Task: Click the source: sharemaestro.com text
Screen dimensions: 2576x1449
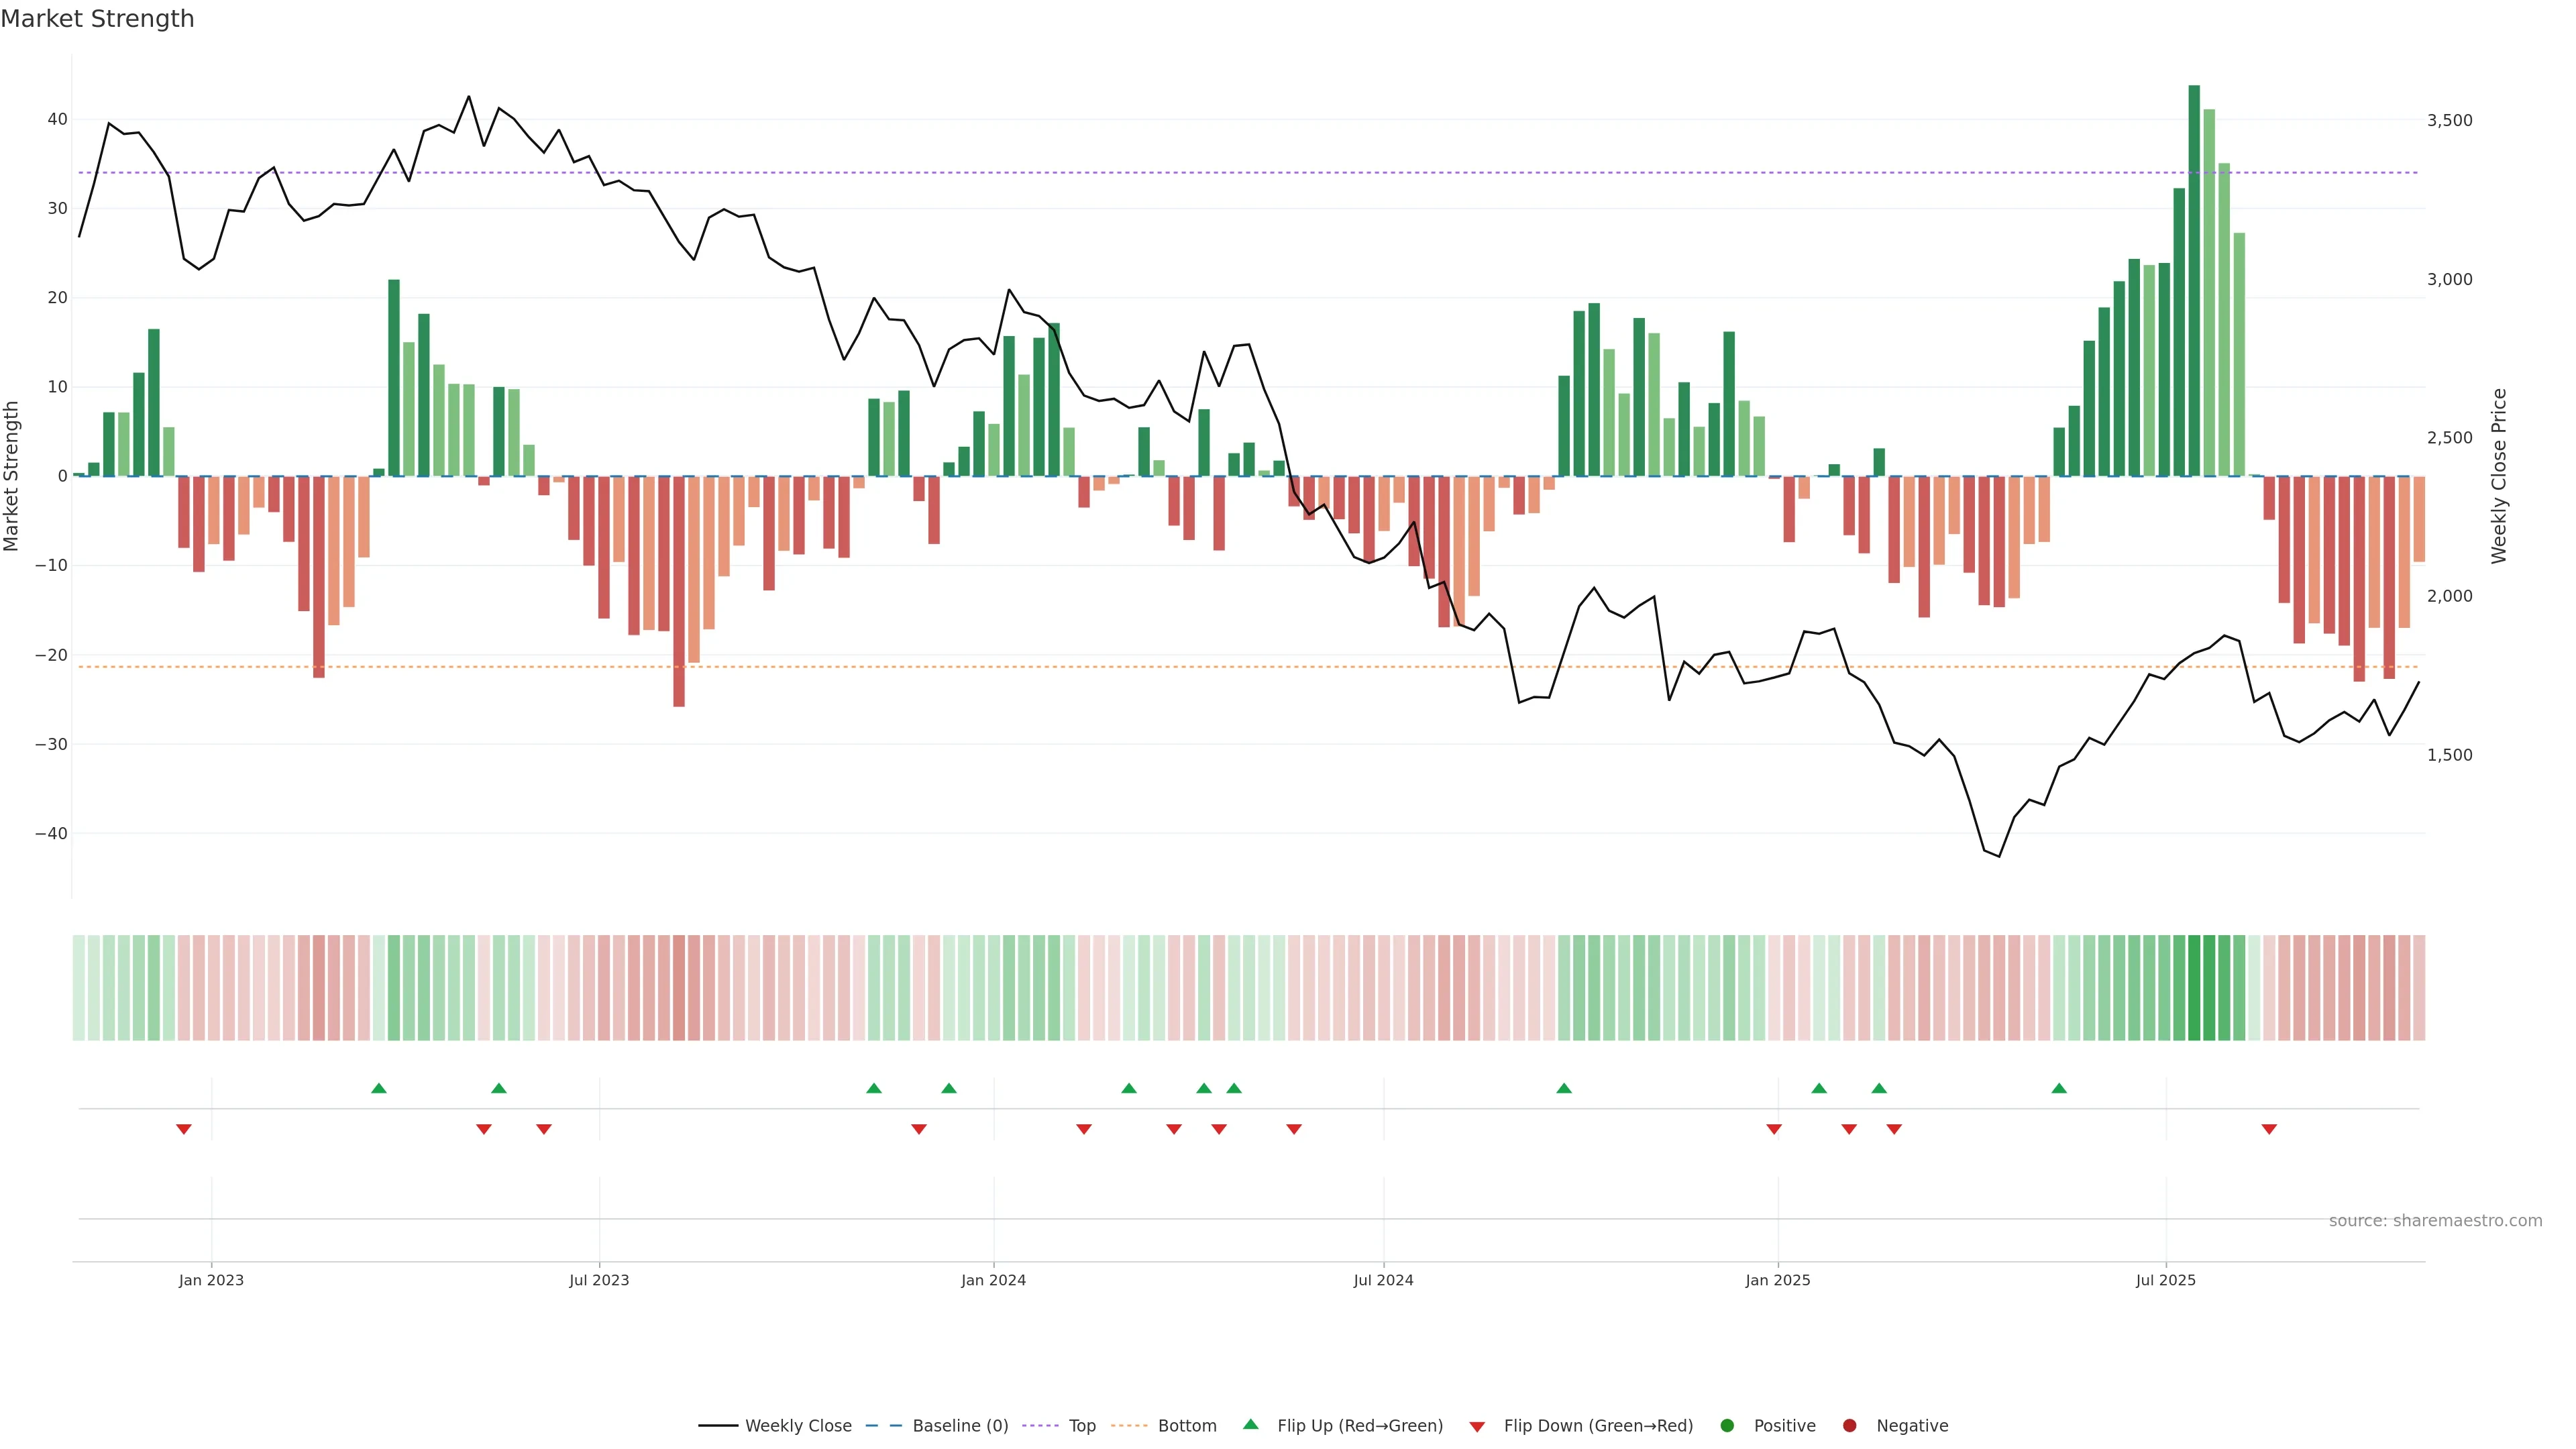Action: [2435, 1220]
